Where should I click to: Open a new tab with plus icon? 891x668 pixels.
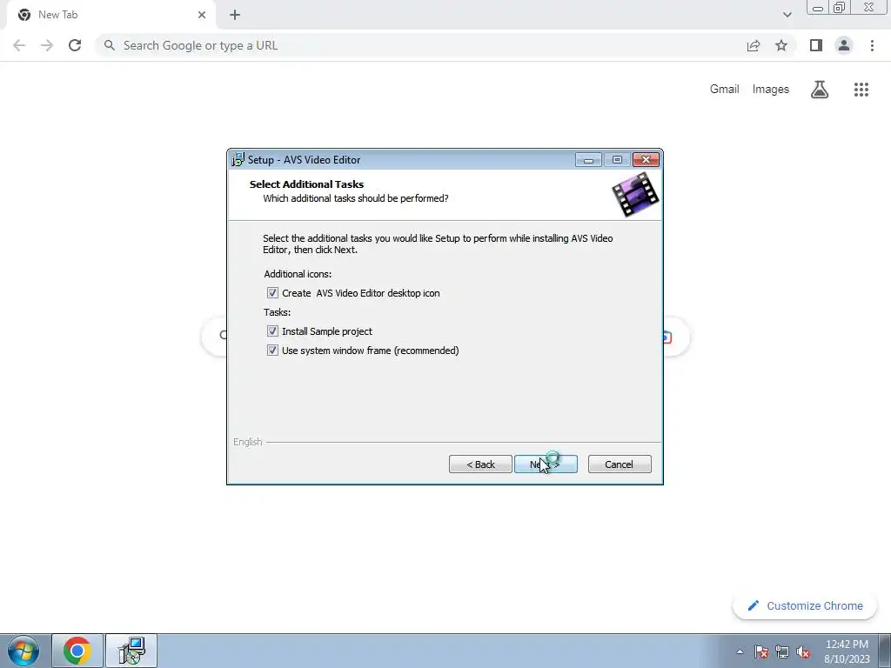(x=235, y=15)
